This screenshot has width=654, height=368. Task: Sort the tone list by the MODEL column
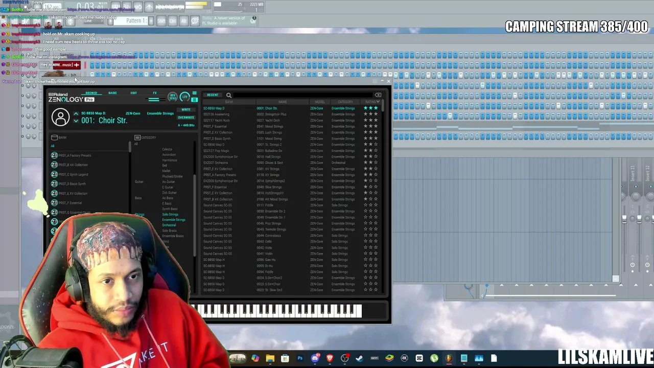pos(320,102)
